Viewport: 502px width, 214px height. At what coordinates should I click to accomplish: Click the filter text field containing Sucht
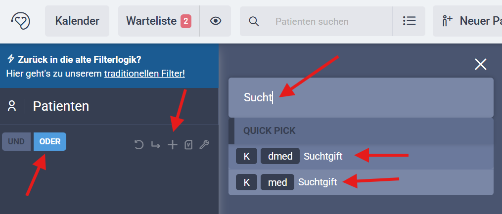click(361, 97)
